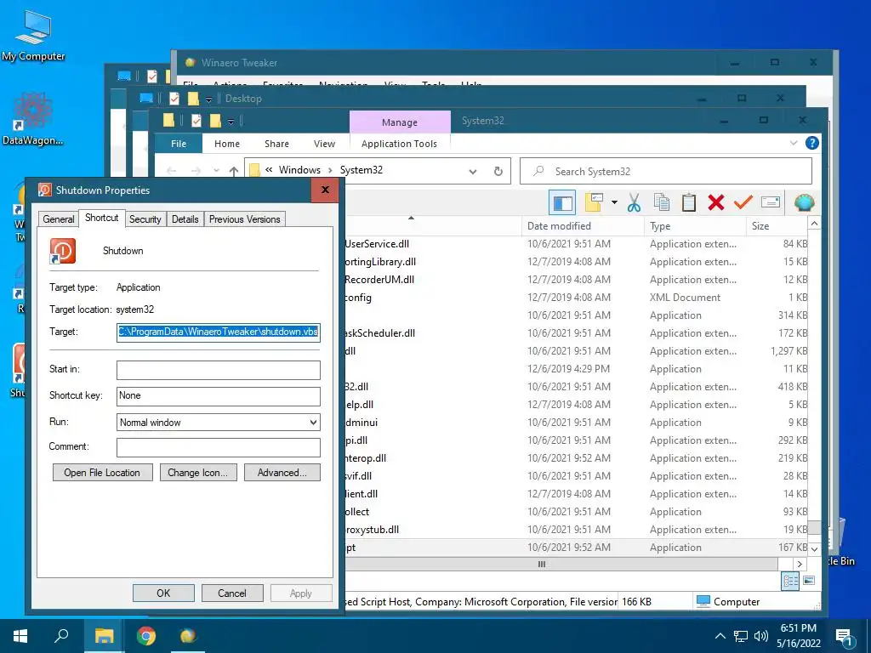Switch to Previous Versions tab

pyautogui.click(x=244, y=219)
